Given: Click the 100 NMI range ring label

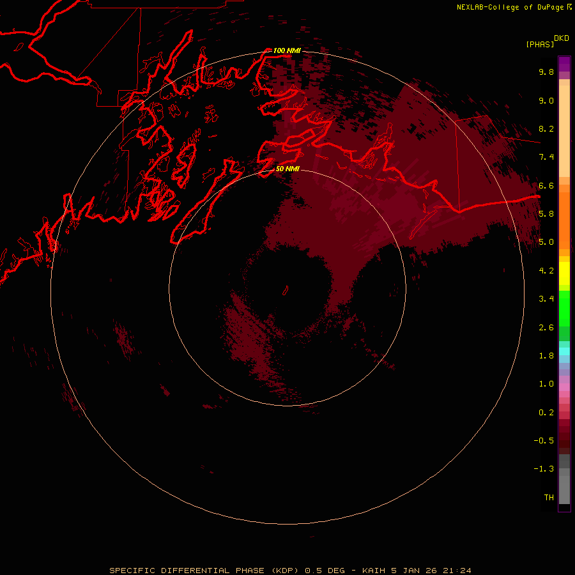Looking at the screenshot, I should (287, 50).
